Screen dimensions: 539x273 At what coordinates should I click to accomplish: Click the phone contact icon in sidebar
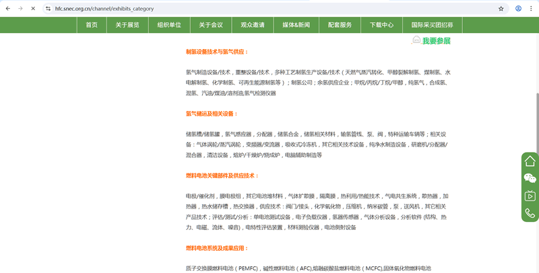tap(530, 213)
